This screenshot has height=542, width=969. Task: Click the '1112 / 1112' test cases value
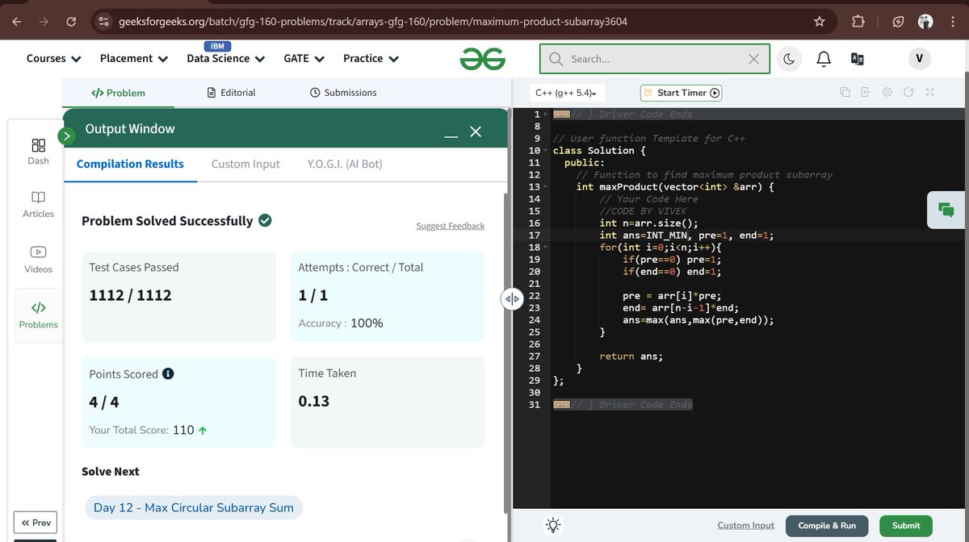(130, 295)
